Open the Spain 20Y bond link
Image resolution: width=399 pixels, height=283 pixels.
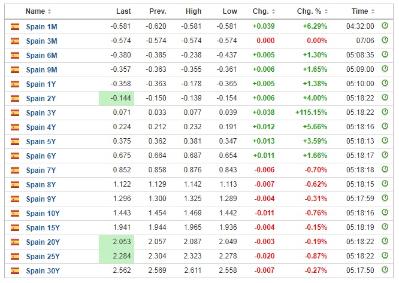[x=43, y=242]
